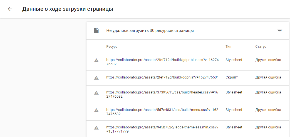Open the filter rows icon
290x137 pixels.
click(x=280, y=31)
